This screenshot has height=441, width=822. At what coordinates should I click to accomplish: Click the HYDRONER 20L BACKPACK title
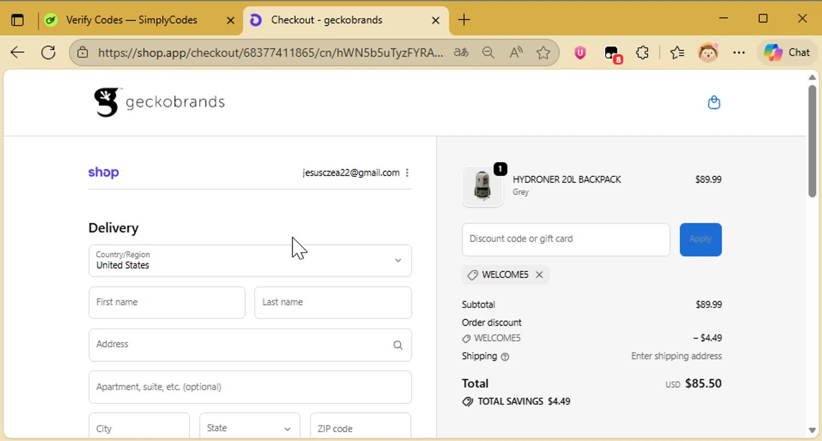click(x=567, y=179)
